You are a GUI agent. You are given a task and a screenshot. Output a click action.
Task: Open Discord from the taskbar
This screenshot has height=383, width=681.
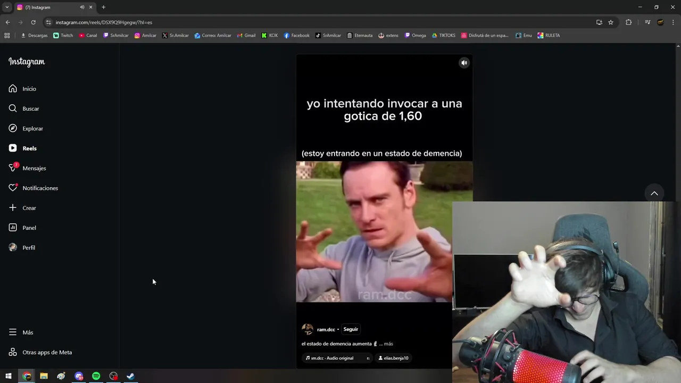(79, 376)
